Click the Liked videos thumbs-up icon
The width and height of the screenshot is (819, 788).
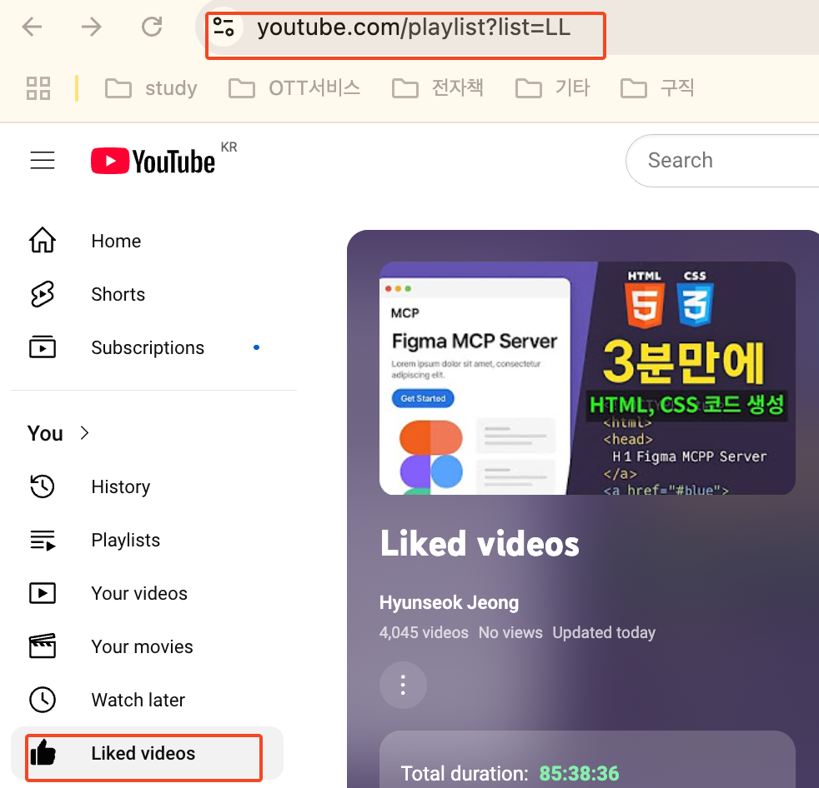(x=43, y=753)
